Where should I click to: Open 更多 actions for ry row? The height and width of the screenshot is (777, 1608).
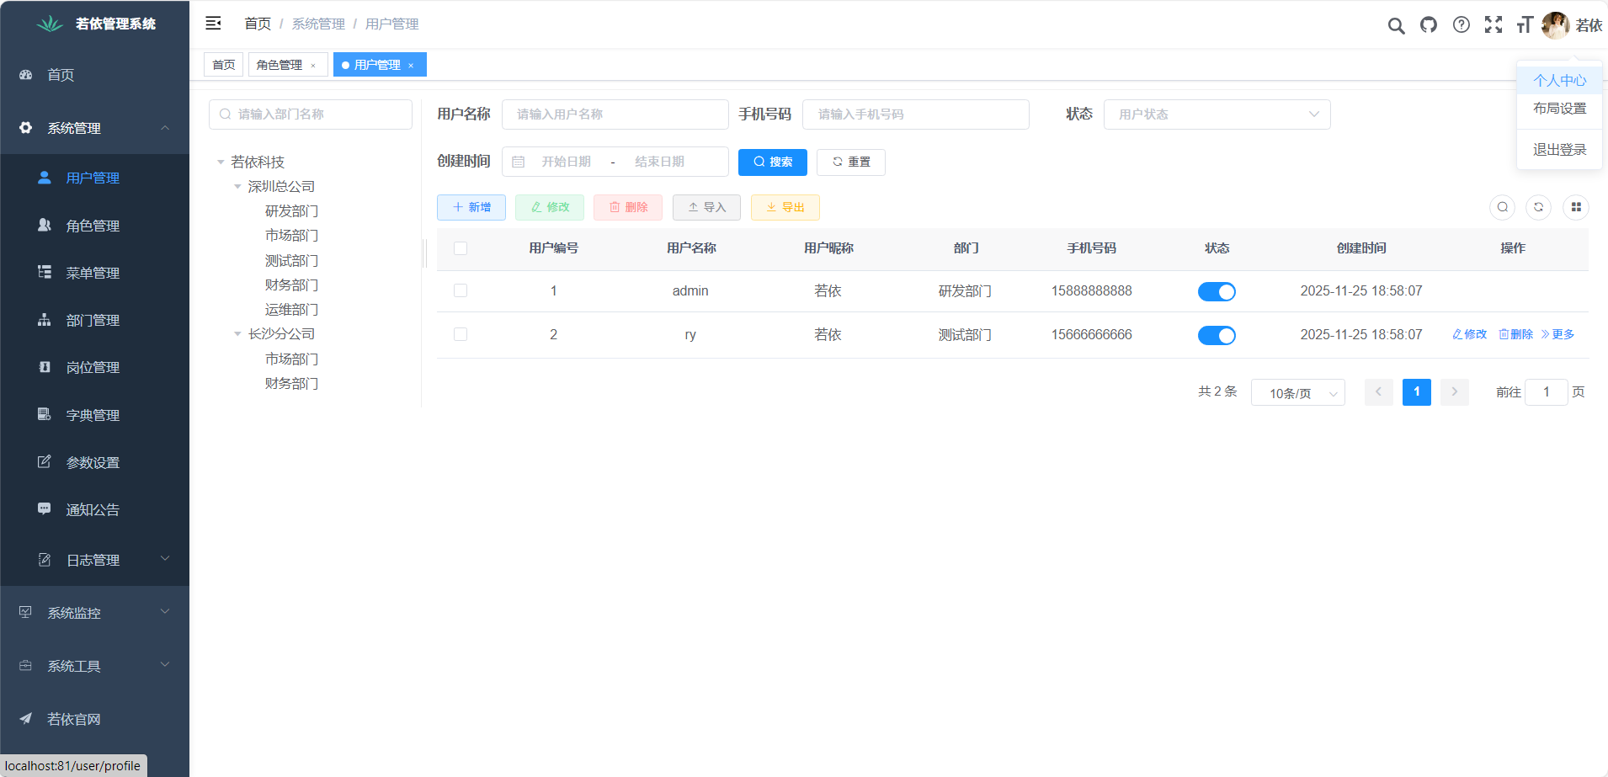click(1557, 334)
